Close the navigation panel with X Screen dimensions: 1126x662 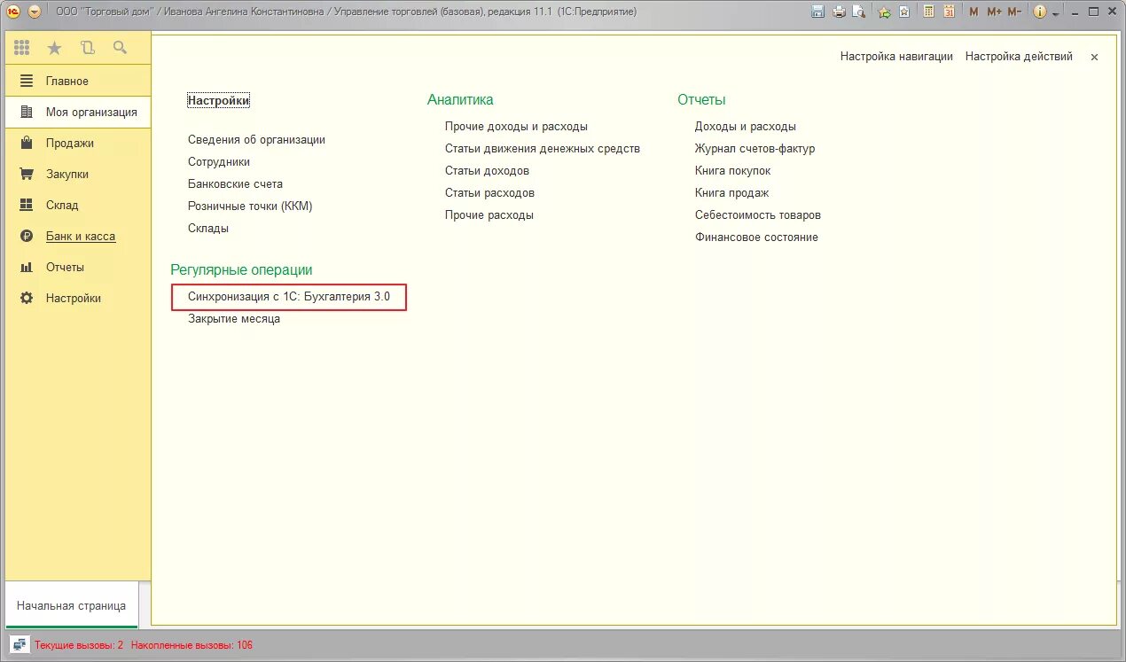pyautogui.click(x=1094, y=57)
